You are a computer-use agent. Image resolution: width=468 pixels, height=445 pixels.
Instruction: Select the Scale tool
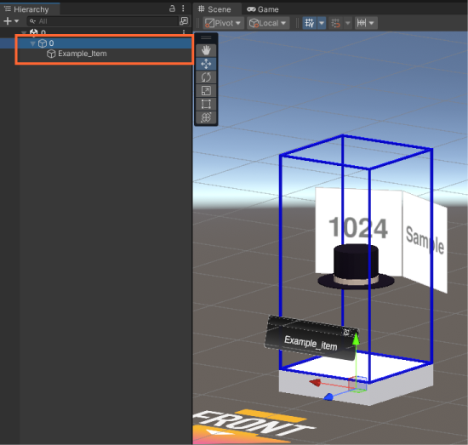pyautogui.click(x=206, y=90)
